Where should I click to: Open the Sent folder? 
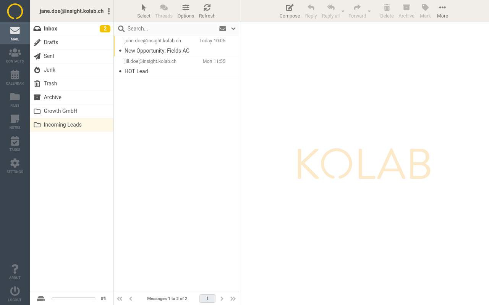[x=72, y=56]
